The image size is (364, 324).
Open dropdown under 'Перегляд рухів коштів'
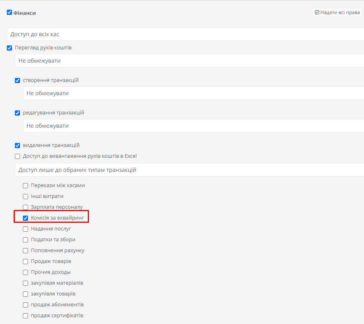[189, 61]
